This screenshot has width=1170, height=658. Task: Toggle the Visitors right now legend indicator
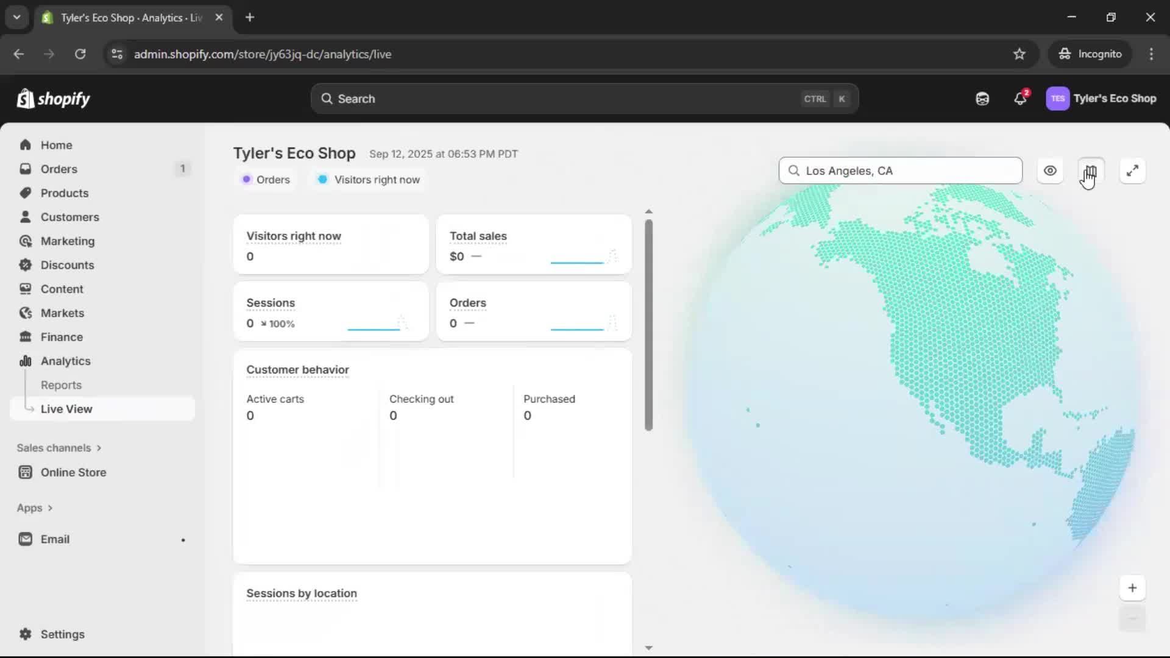368,179
